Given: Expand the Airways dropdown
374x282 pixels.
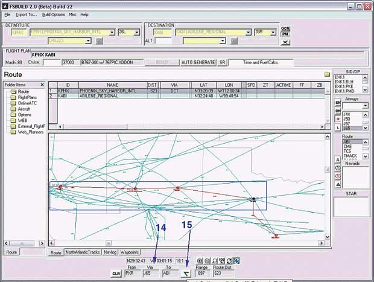Looking at the screenshot, I should point(365,106).
